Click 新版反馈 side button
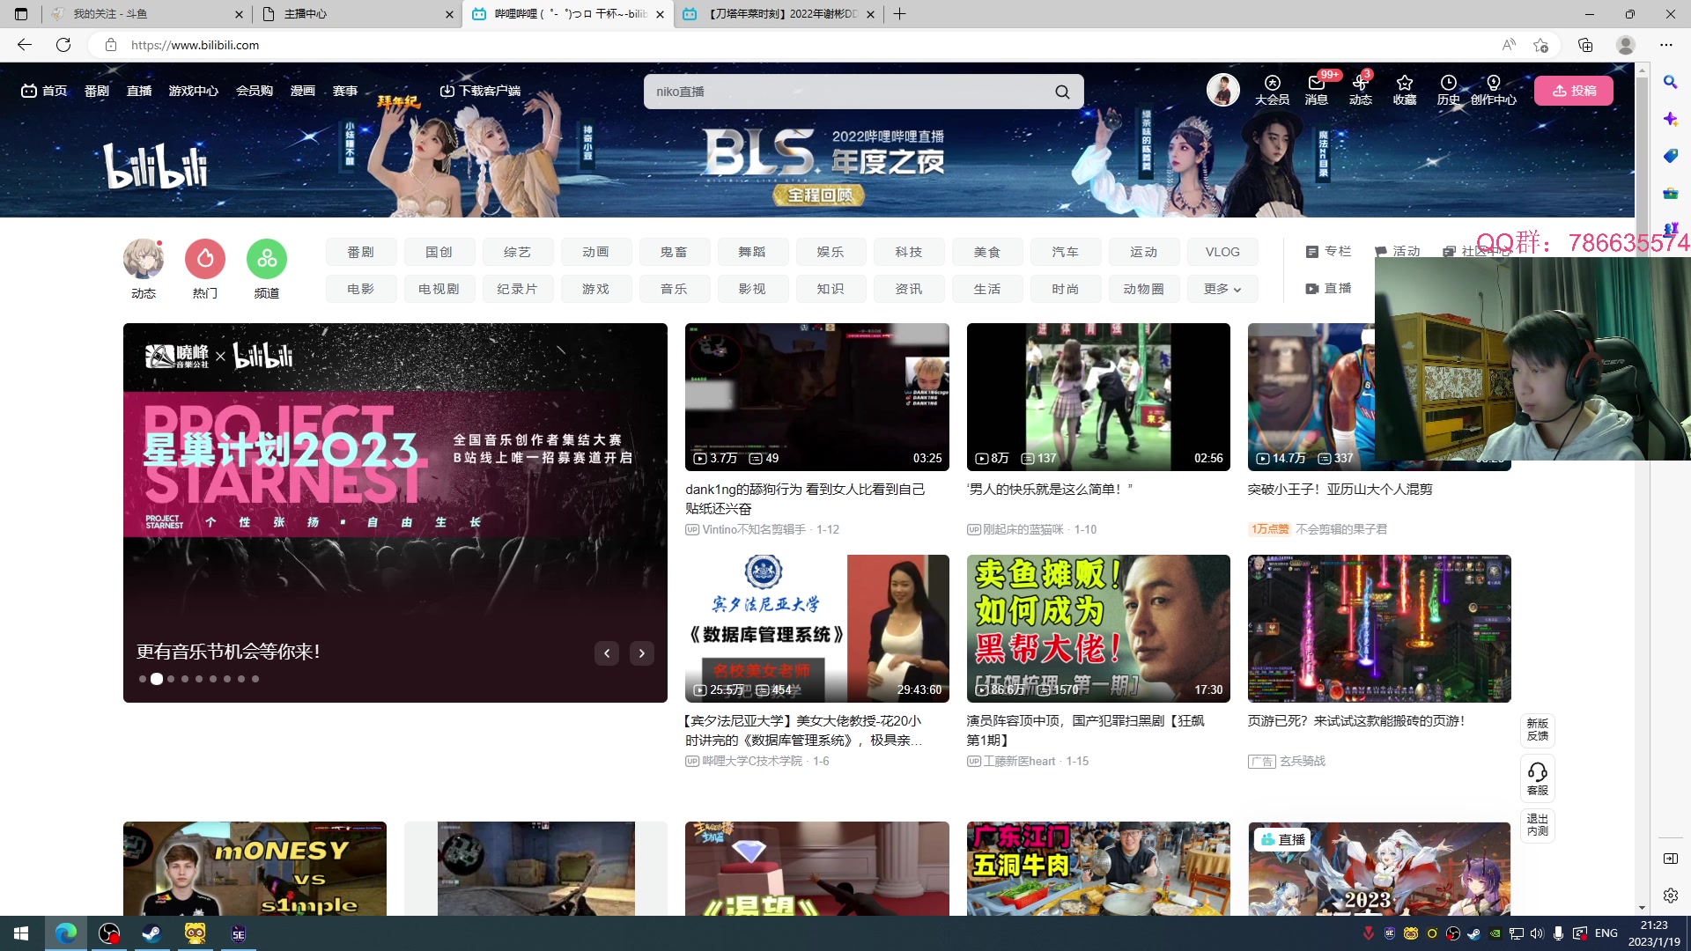Image resolution: width=1691 pixels, height=951 pixels. (1537, 730)
